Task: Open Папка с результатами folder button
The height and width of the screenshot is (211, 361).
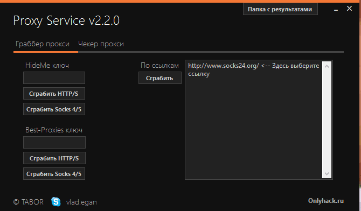Action: pyautogui.click(x=280, y=9)
